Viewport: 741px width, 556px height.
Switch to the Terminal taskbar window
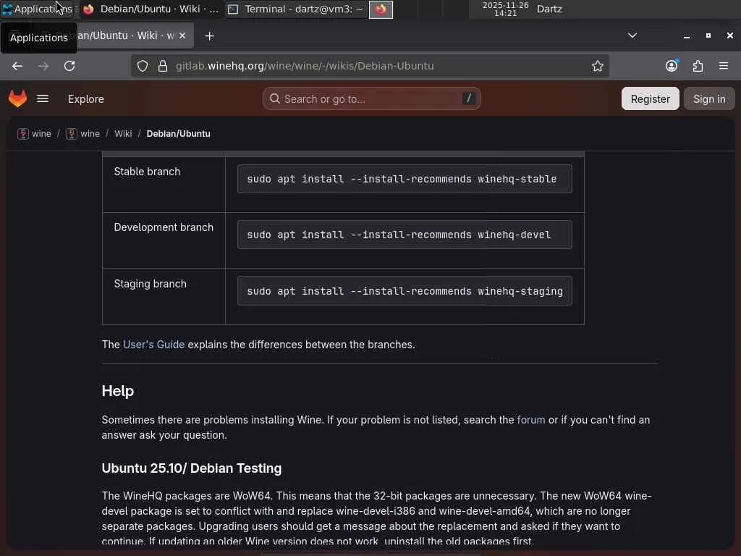pyautogui.click(x=297, y=9)
